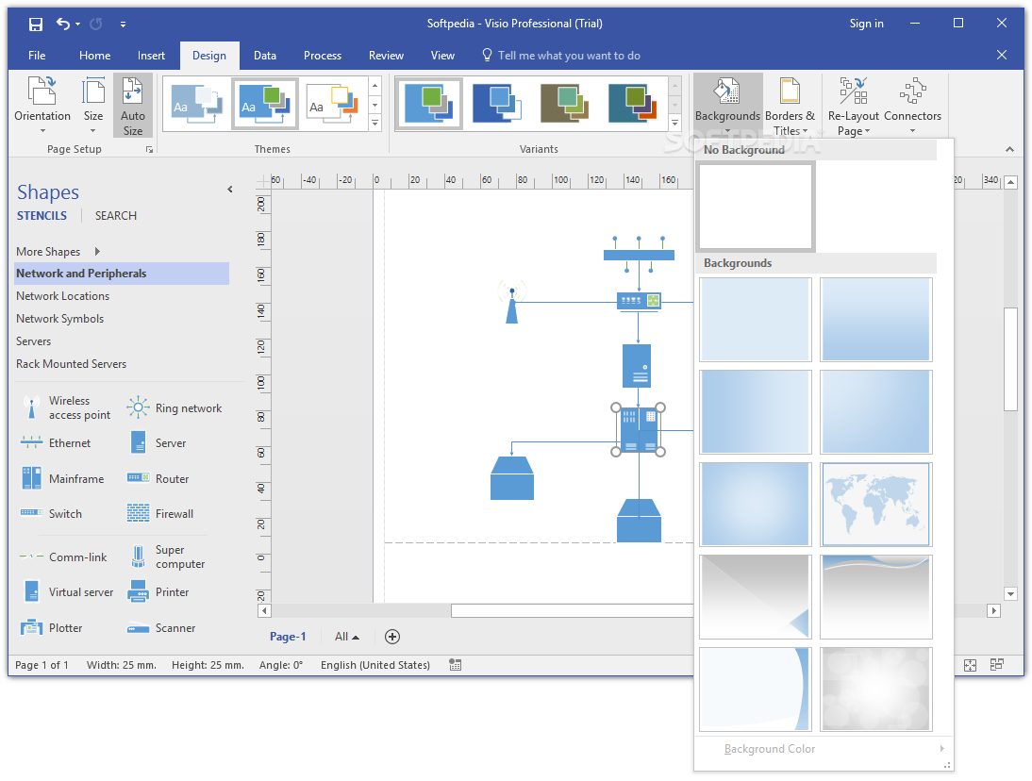Pick the Mainframe shape
The image size is (1032, 781).
62,479
